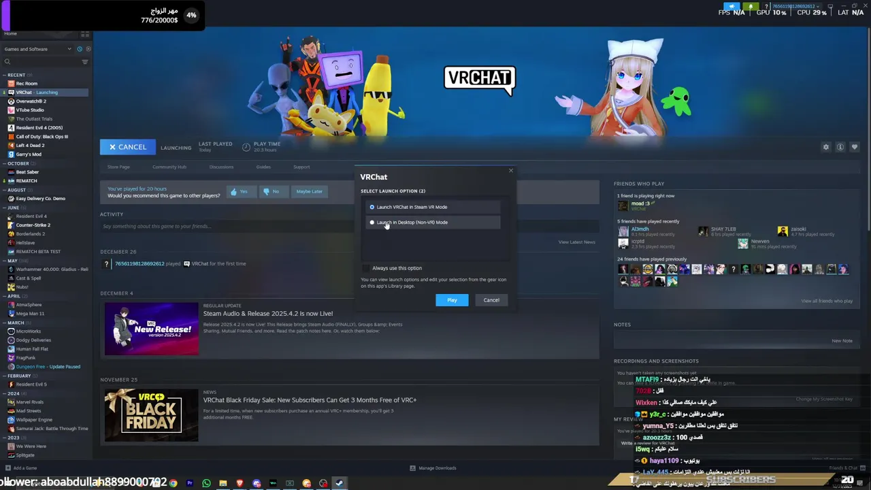Image resolution: width=871 pixels, height=490 pixels.
Task: Click the Counter-Strike 2 icon
Action: point(11,225)
